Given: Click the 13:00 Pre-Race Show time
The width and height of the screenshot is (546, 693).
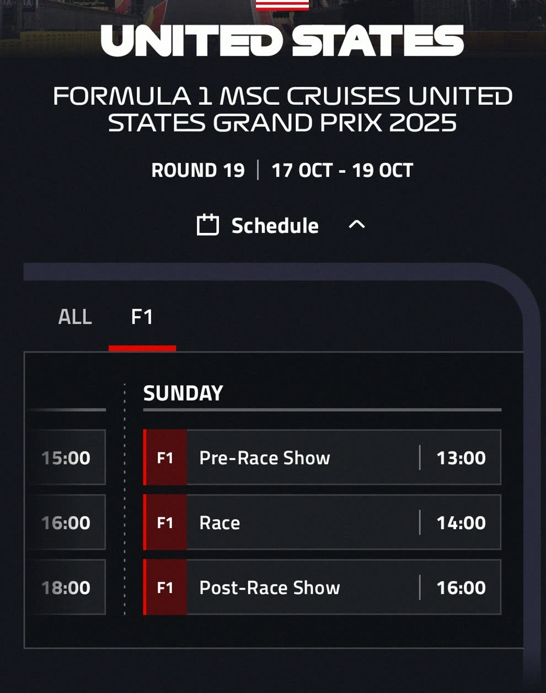Looking at the screenshot, I should (x=461, y=458).
